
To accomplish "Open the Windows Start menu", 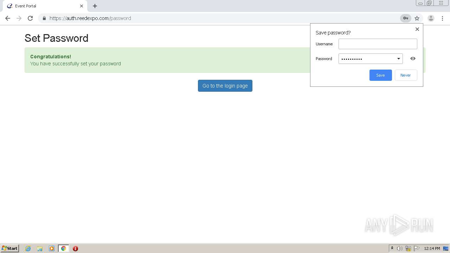I will pyautogui.click(x=10, y=248).
